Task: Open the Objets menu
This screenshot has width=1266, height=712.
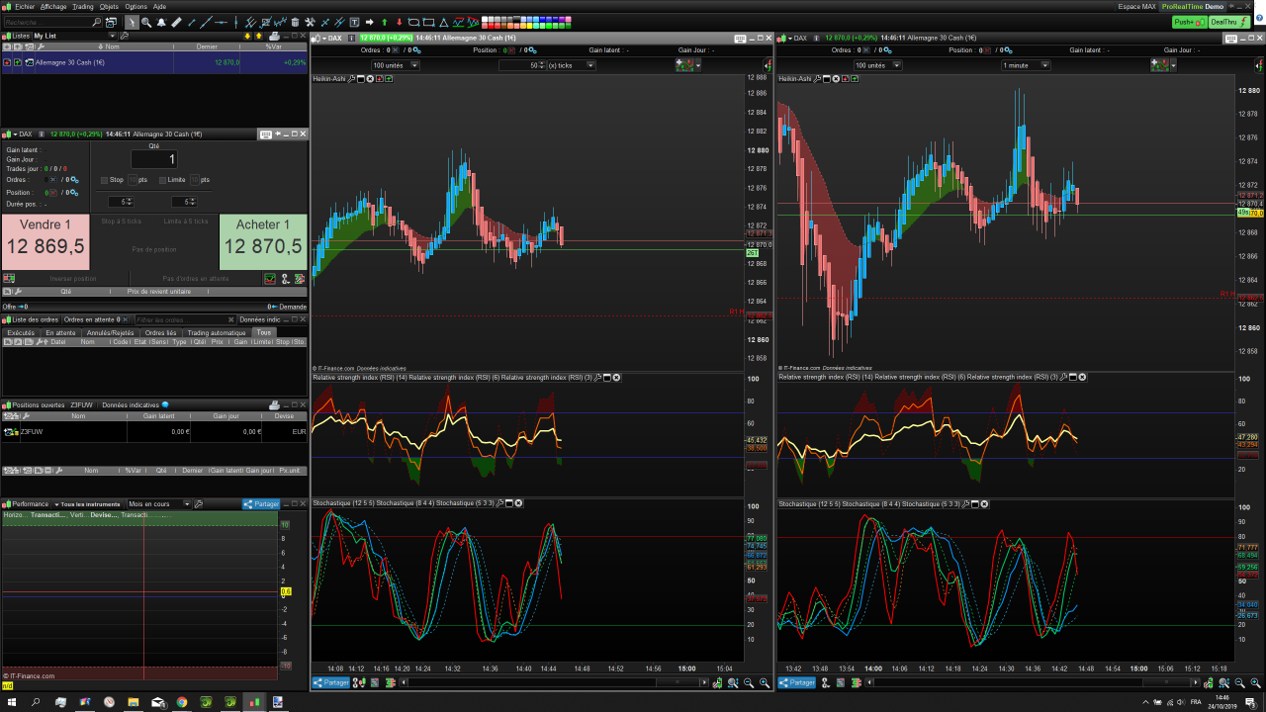Action: [109, 6]
